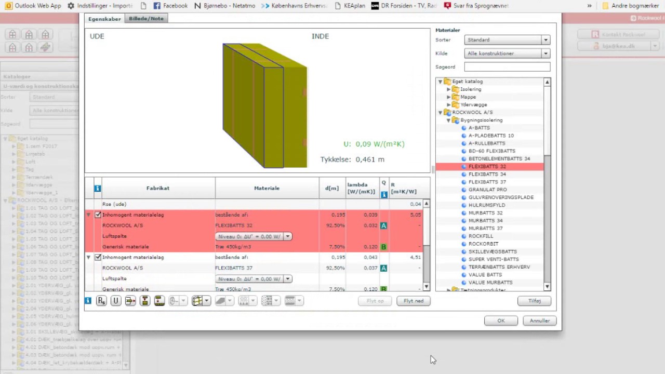Open the Bjørnebo - Netatmo bookmark
Image resolution: width=665 pixels, height=374 pixels.
pyautogui.click(x=224, y=6)
